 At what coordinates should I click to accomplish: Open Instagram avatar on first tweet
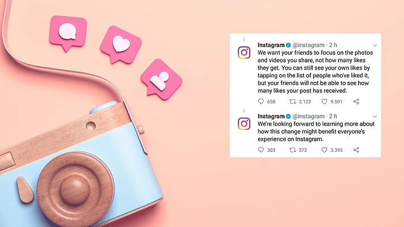(x=244, y=53)
